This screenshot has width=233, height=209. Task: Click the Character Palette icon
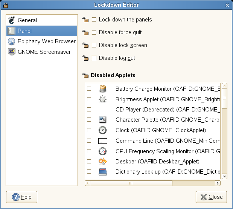(102, 119)
